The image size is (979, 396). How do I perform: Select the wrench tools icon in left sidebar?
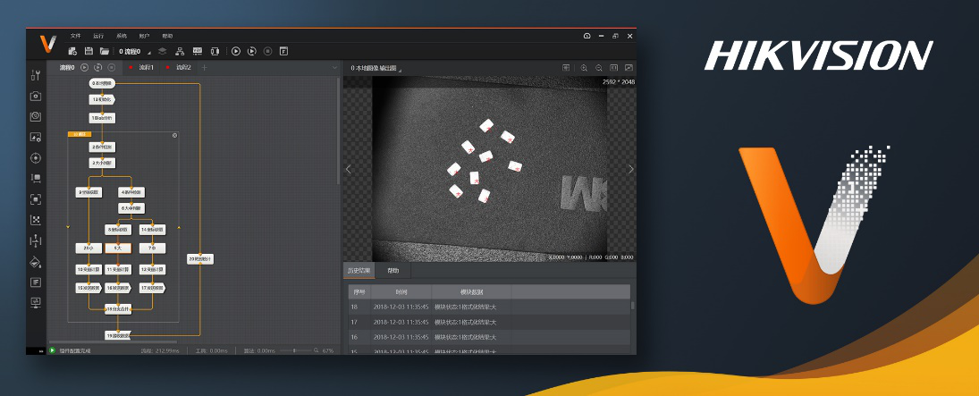[36, 75]
